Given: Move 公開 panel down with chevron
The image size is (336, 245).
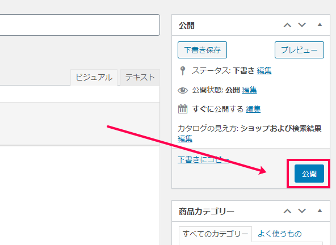Looking at the screenshot, I should pos(302,25).
